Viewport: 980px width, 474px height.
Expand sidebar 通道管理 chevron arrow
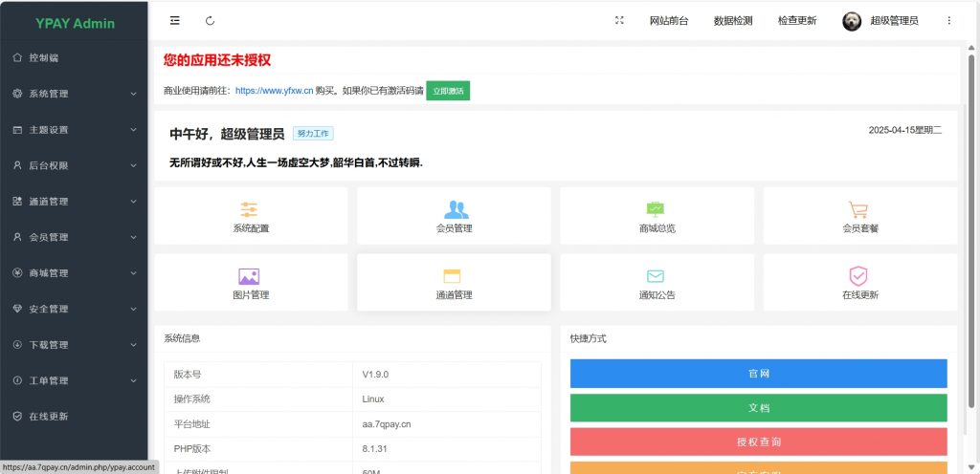(133, 202)
